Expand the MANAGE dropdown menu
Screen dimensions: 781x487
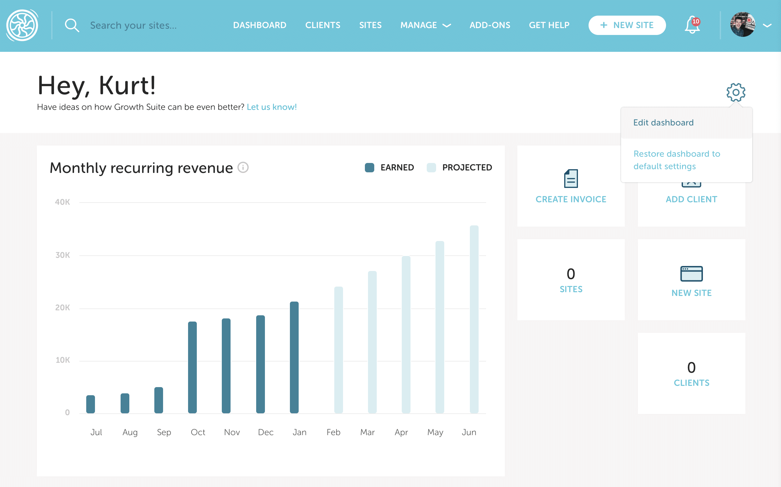425,25
